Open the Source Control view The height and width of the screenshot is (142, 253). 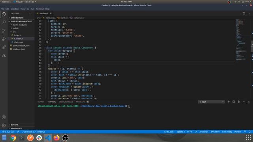pyautogui.click(x=4, y=31)
